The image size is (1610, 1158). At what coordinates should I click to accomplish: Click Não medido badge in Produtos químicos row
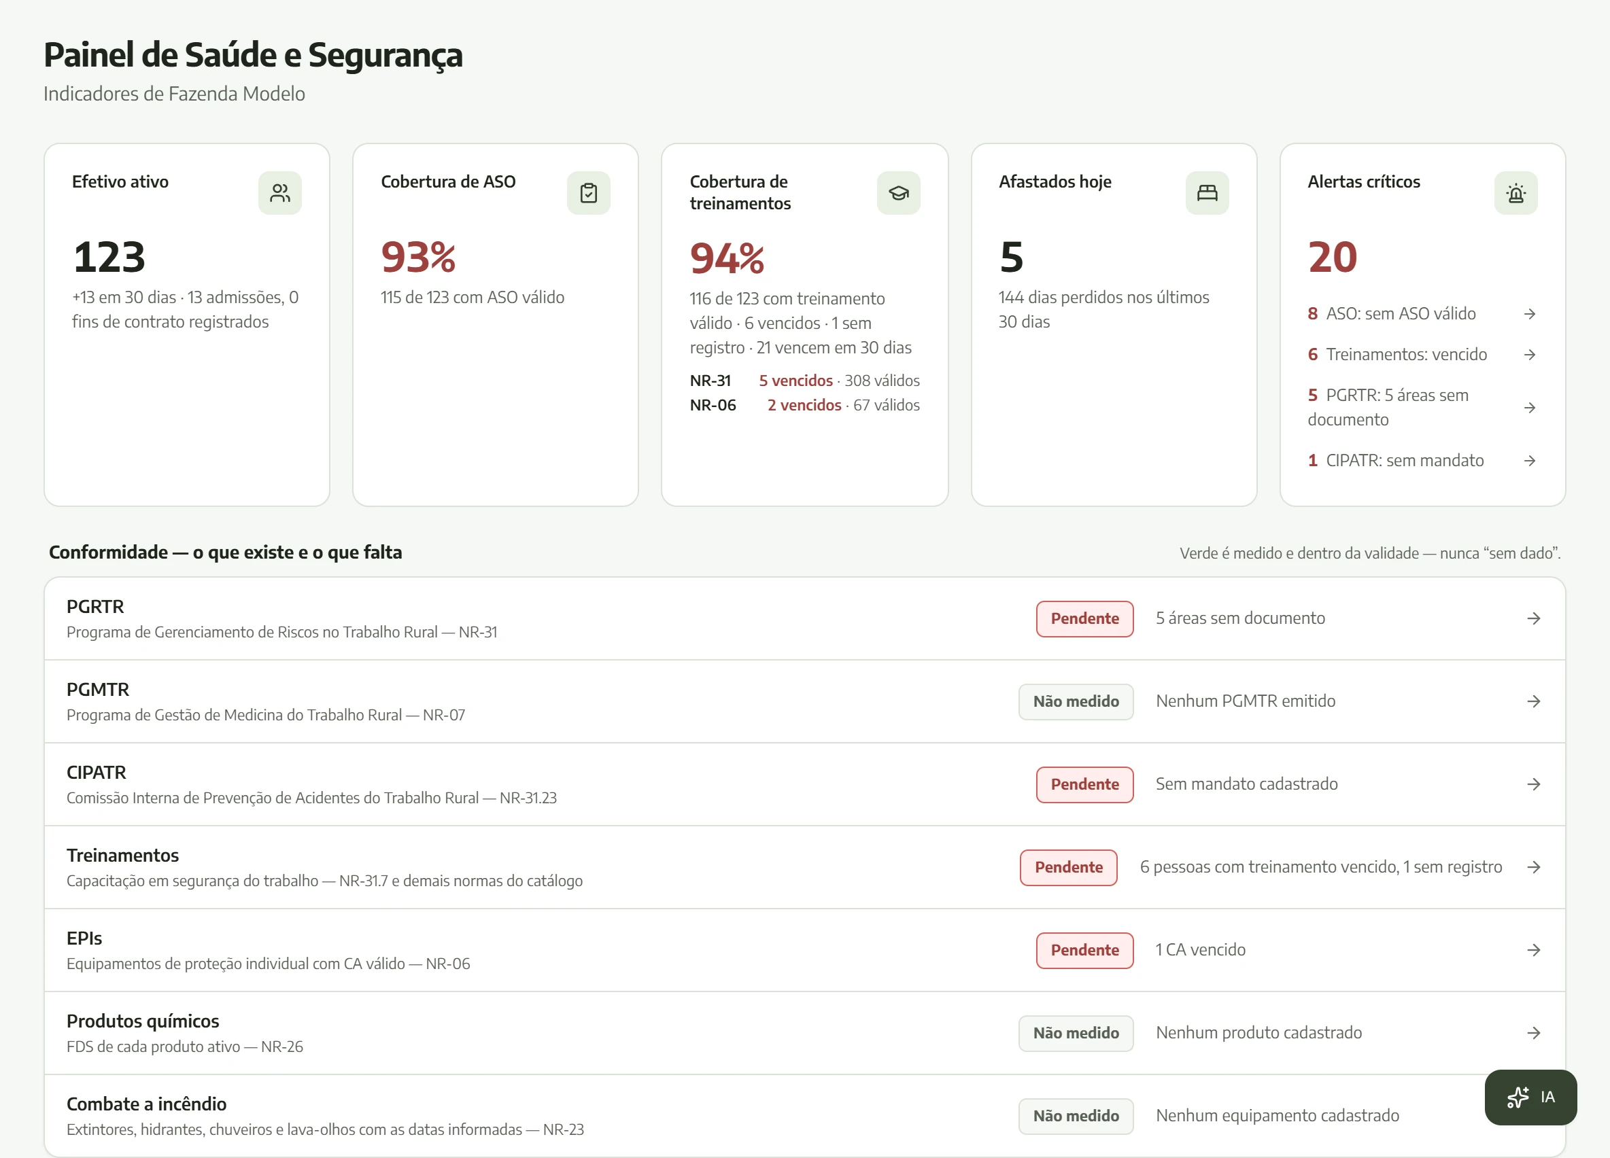[1076, 1033]
